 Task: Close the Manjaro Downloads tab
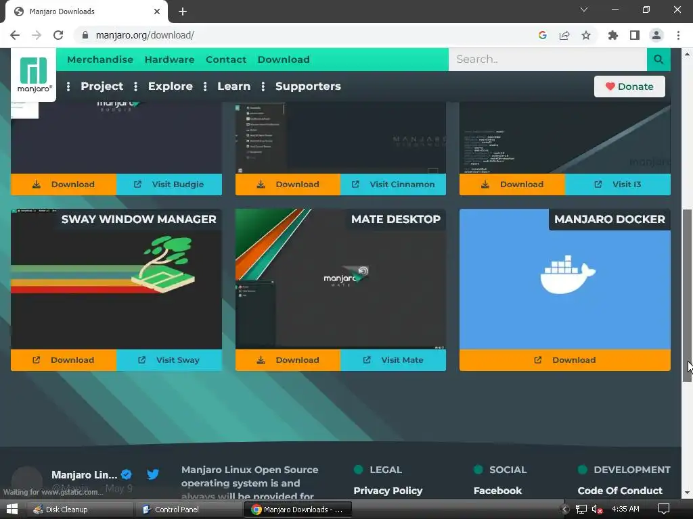[x=157, y=11]
